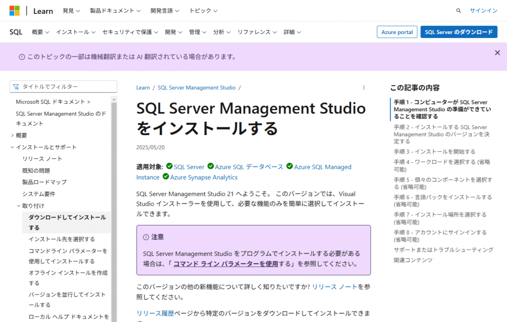Select ダウンロードしてインストールする in sidebar
Image resolution: width=507 pixels, height=322 pixels.
(x=67, y=223)
